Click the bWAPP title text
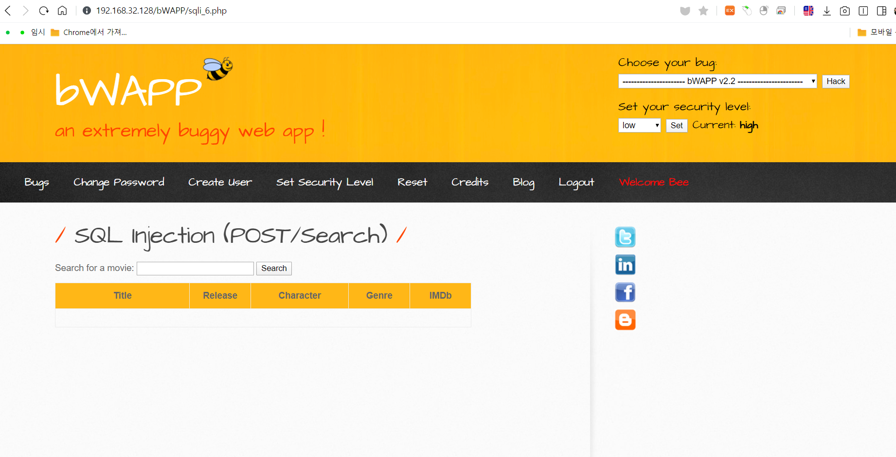 [x=128, y=90]
